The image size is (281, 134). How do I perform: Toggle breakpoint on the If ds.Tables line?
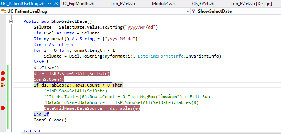click(x=3, y=85)
